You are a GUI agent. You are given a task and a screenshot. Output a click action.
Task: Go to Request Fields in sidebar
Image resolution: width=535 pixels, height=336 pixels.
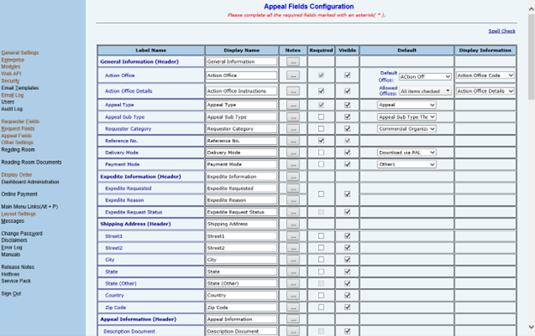point(18,129)
